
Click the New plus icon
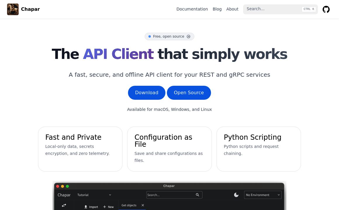pyautogui.click(x=105, y=207)
